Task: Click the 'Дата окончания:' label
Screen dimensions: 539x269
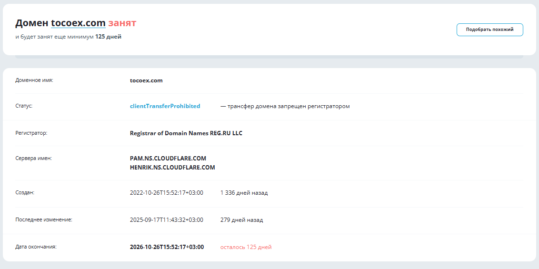Action: click(x=36, y=247)
